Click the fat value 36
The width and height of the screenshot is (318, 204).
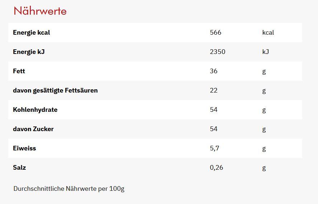[x=214, y=71]
